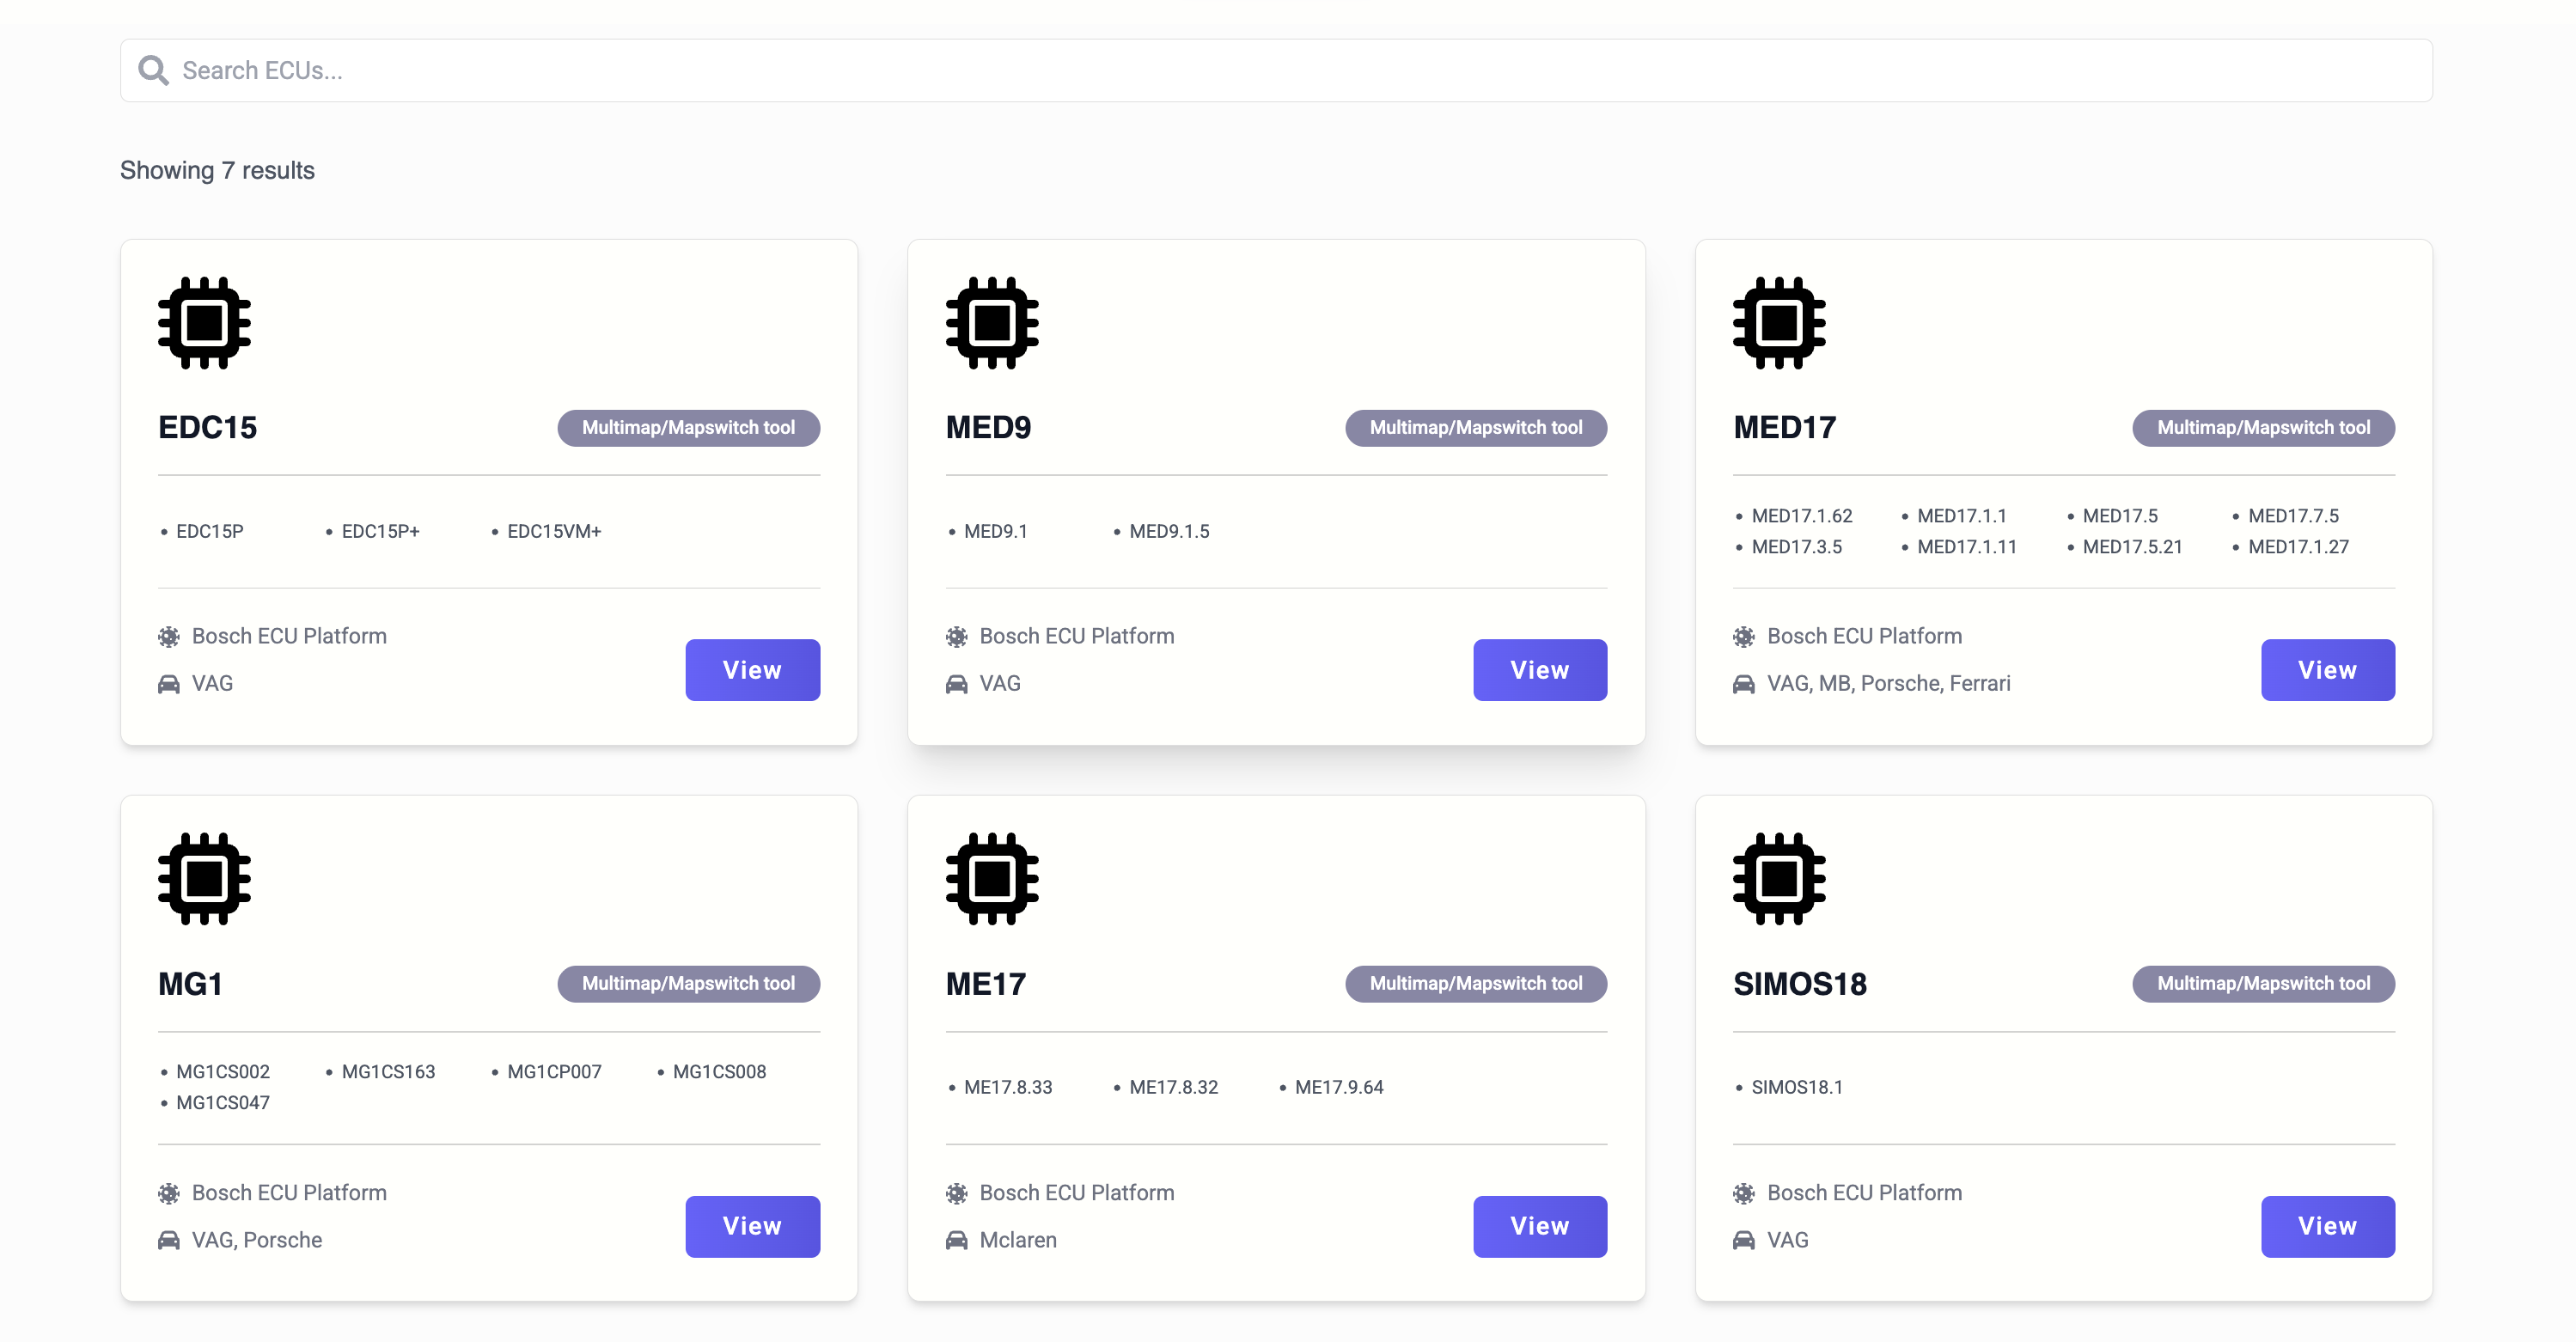Click the ME17 chip icon
Image resolution: width=2576 pixels, height=1342 pixels.
[992, 879]
